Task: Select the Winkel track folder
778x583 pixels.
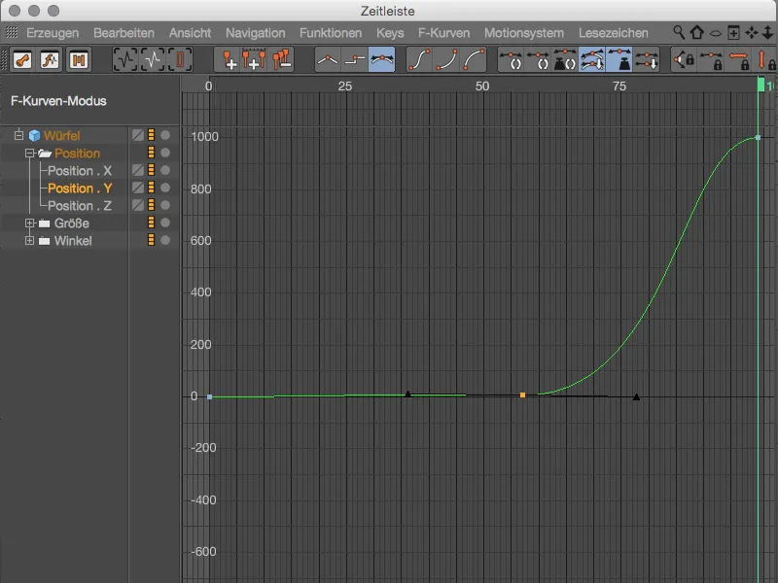Action: tap(73, 241)
